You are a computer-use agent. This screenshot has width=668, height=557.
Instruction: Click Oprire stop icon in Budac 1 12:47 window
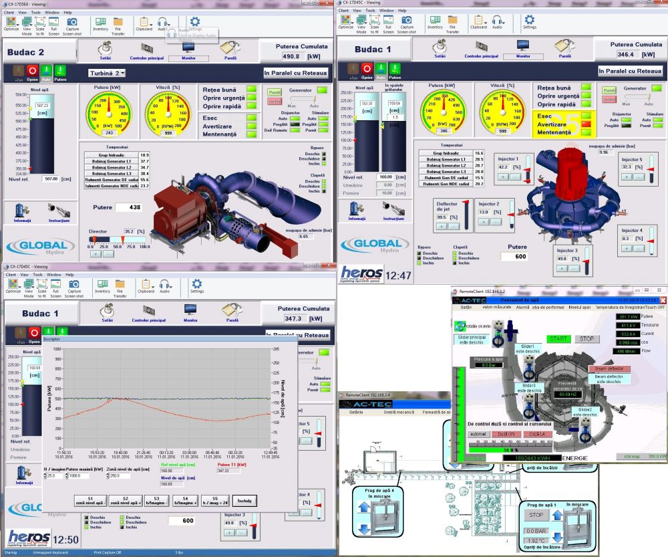(367, 69)
